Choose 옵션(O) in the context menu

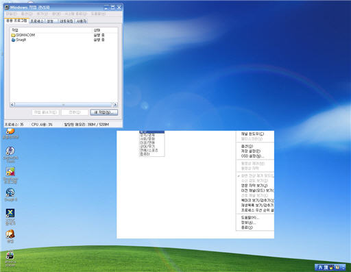pyautogui.click(x=247, y=146)
